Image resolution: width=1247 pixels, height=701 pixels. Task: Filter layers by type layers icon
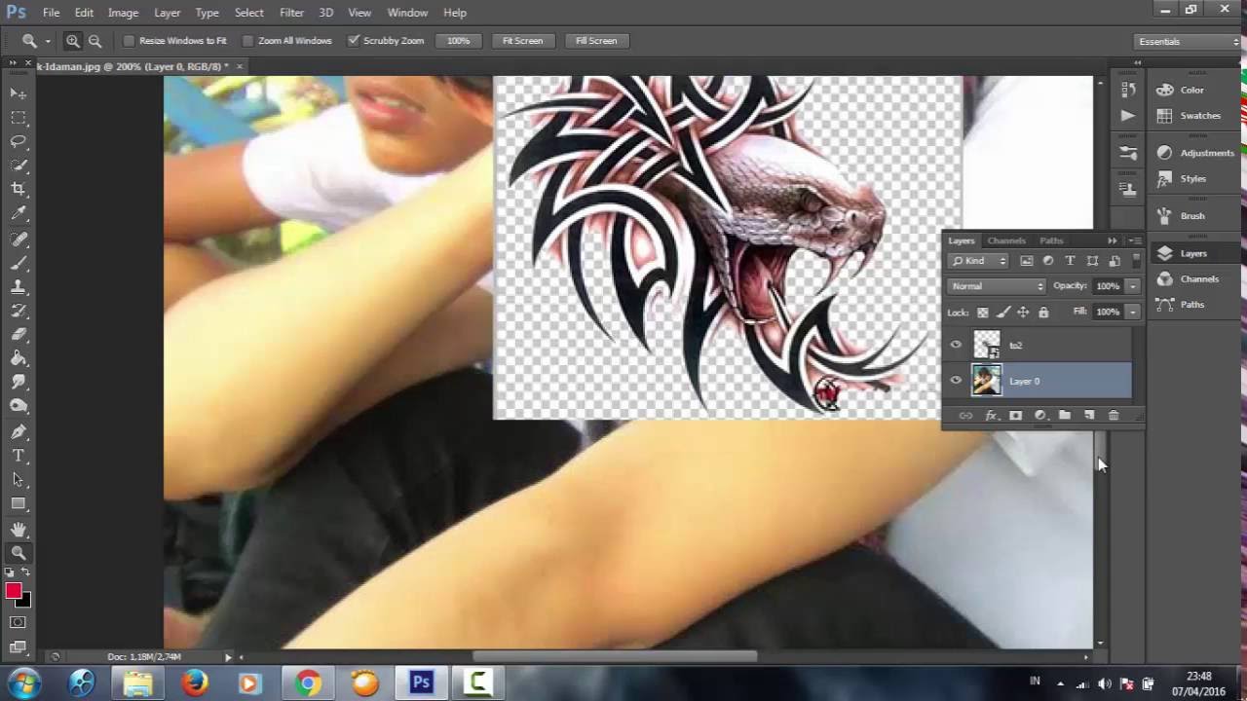coord(1070,261)
